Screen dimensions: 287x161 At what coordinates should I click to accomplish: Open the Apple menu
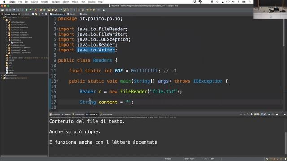pos(4,2)
